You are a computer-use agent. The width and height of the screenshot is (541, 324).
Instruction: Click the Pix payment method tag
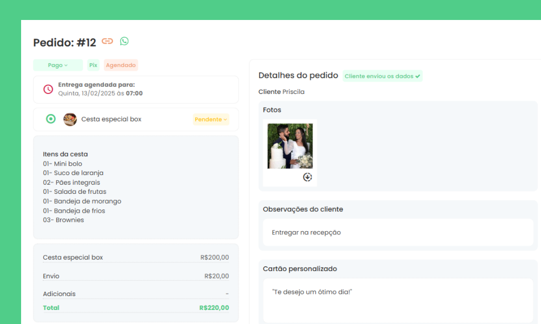pos(93,65)
